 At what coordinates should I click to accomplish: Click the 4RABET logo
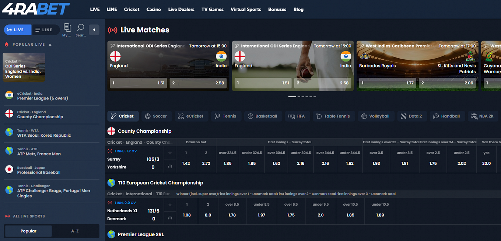click(36, 9)
